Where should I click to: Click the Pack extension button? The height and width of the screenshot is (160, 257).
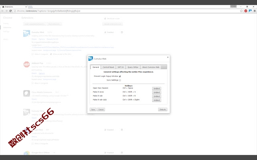(54, 24)
